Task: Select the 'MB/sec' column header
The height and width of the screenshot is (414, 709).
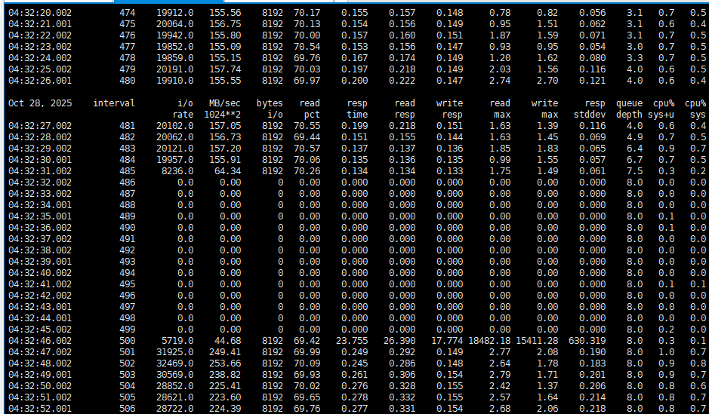Action: pyautogui.click(x=224, y=103)
